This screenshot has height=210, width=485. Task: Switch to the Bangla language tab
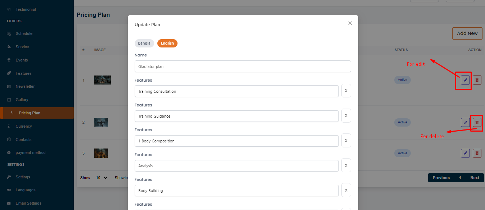[144, 43]
